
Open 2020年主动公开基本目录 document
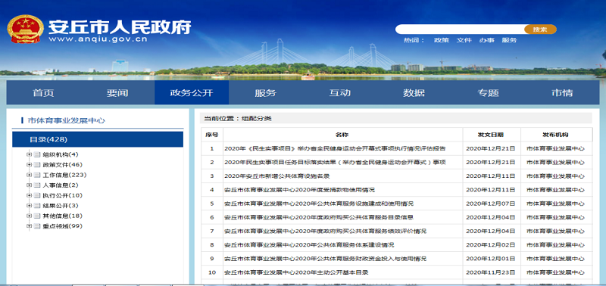(x=296, y=272)
